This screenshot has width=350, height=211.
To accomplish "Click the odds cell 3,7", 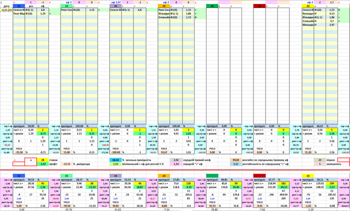I will coord(331,21).
